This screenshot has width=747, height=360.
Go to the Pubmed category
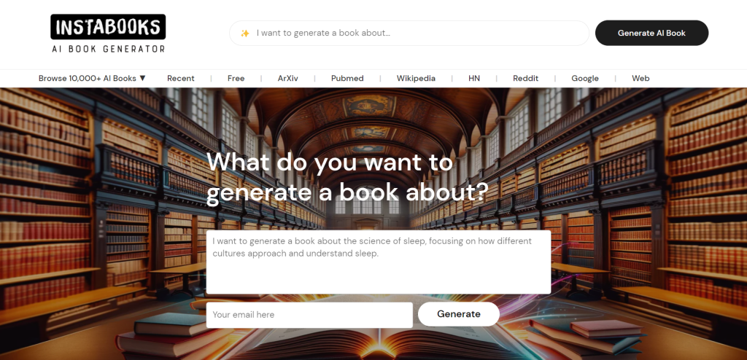(347, 79)
